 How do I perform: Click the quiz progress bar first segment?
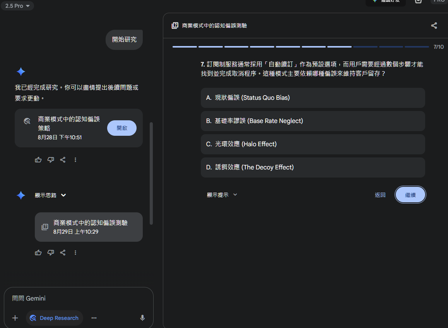185,47
